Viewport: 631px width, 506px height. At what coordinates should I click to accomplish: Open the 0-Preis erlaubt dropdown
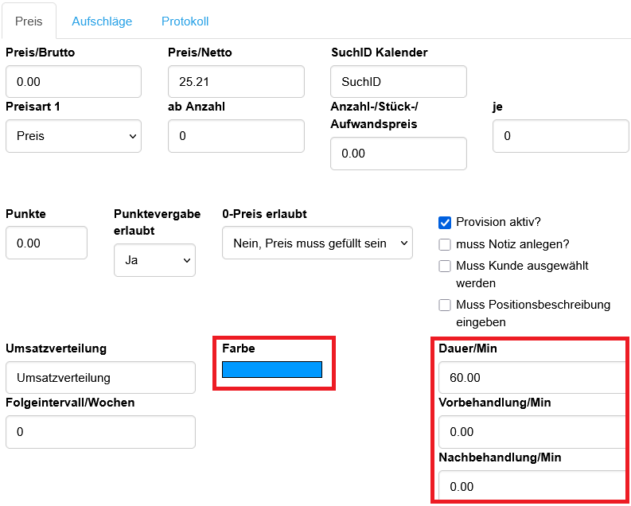click(x=317, y=243)
